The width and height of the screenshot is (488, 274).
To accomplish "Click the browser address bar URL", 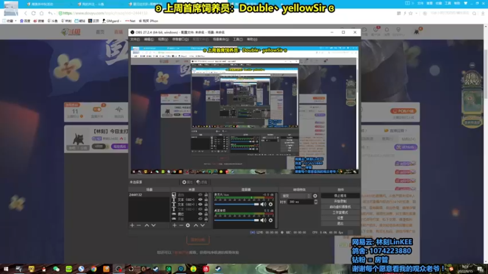I will (x=105, y=13).
